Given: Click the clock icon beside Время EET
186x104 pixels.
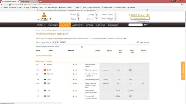Looking at the screenshot, I should click(138, 42).
